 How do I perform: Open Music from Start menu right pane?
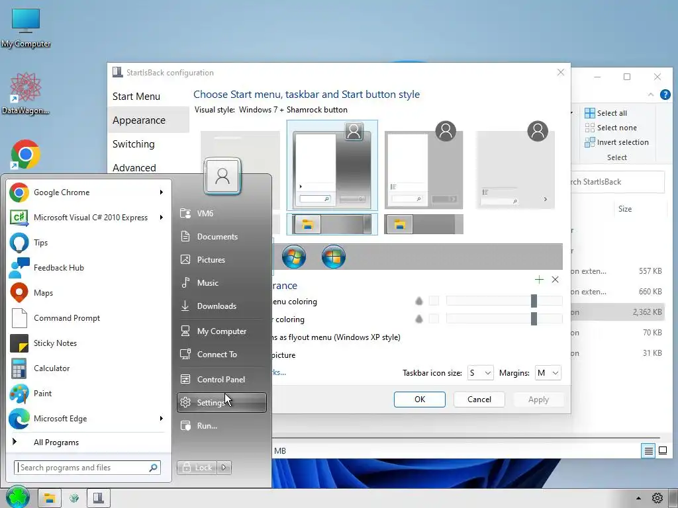point(221,283)
